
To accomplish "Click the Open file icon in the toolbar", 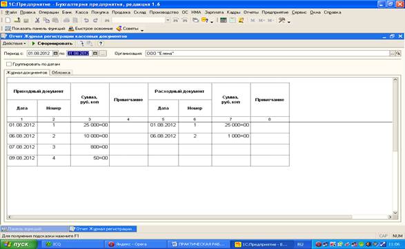I will click(17, 20).
